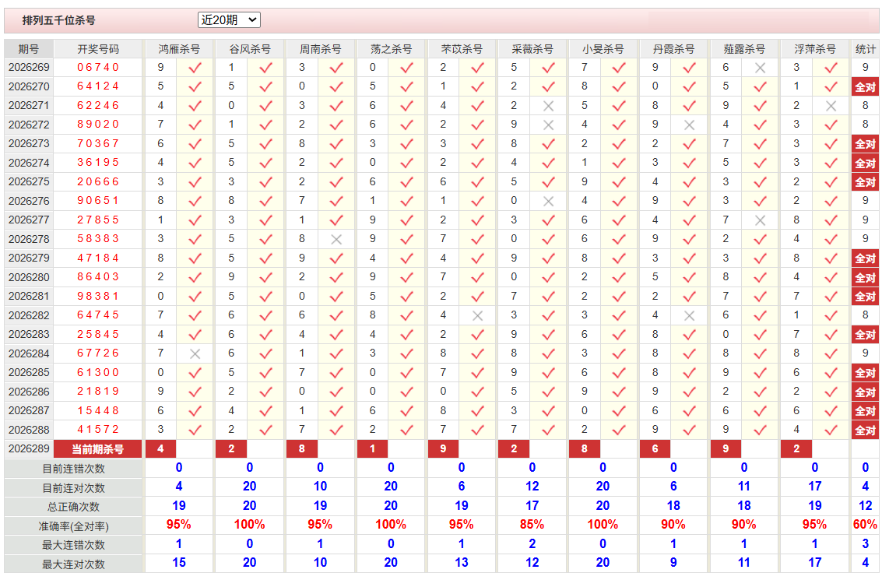Image resolution: width=889 pixels, height=580 pixels.
Task: Click the 期号 column header
Action: pos(29,49)
